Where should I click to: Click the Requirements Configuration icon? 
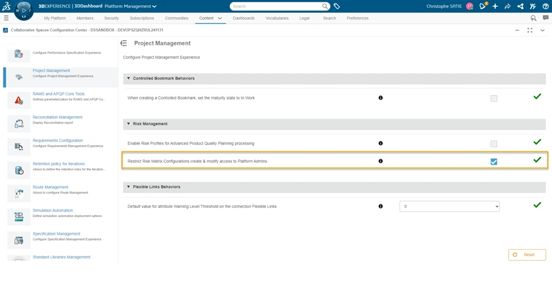click(x=18, y=147)
